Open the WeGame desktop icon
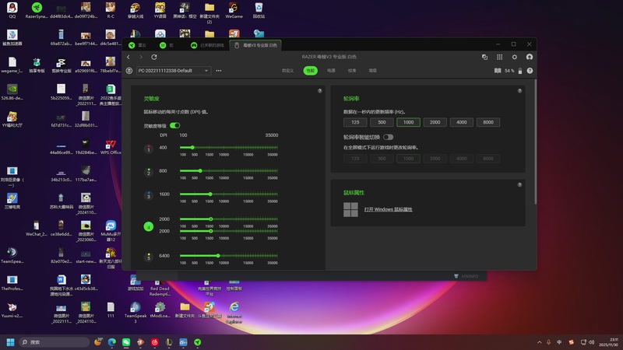Viewport: 623px width, 350px height. [234, 10]
